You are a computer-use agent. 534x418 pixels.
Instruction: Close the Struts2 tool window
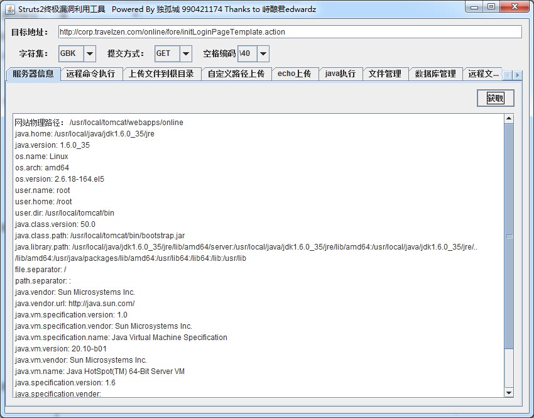tap(515, 7)
